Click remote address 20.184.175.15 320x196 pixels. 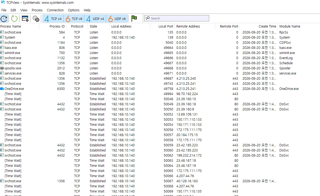point(187,135)
